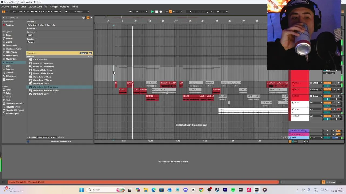Select GTR Tuner Mono result

coord(40,60)
